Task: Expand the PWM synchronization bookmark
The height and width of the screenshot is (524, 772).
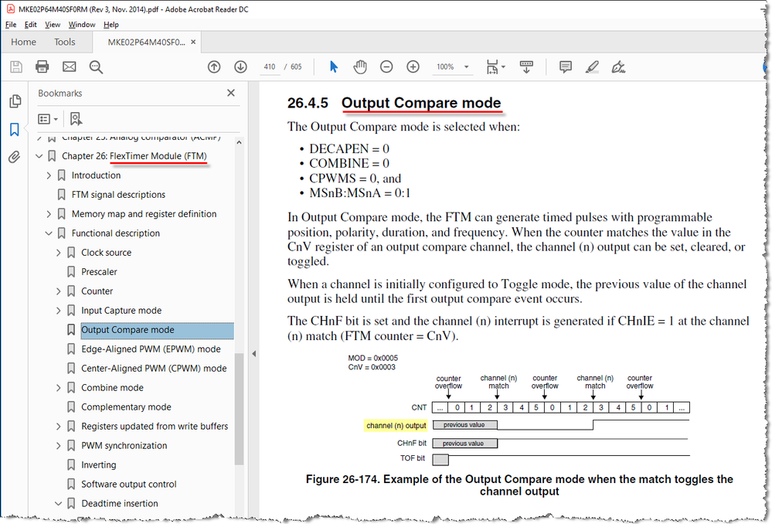Action: tap(58, 446)
